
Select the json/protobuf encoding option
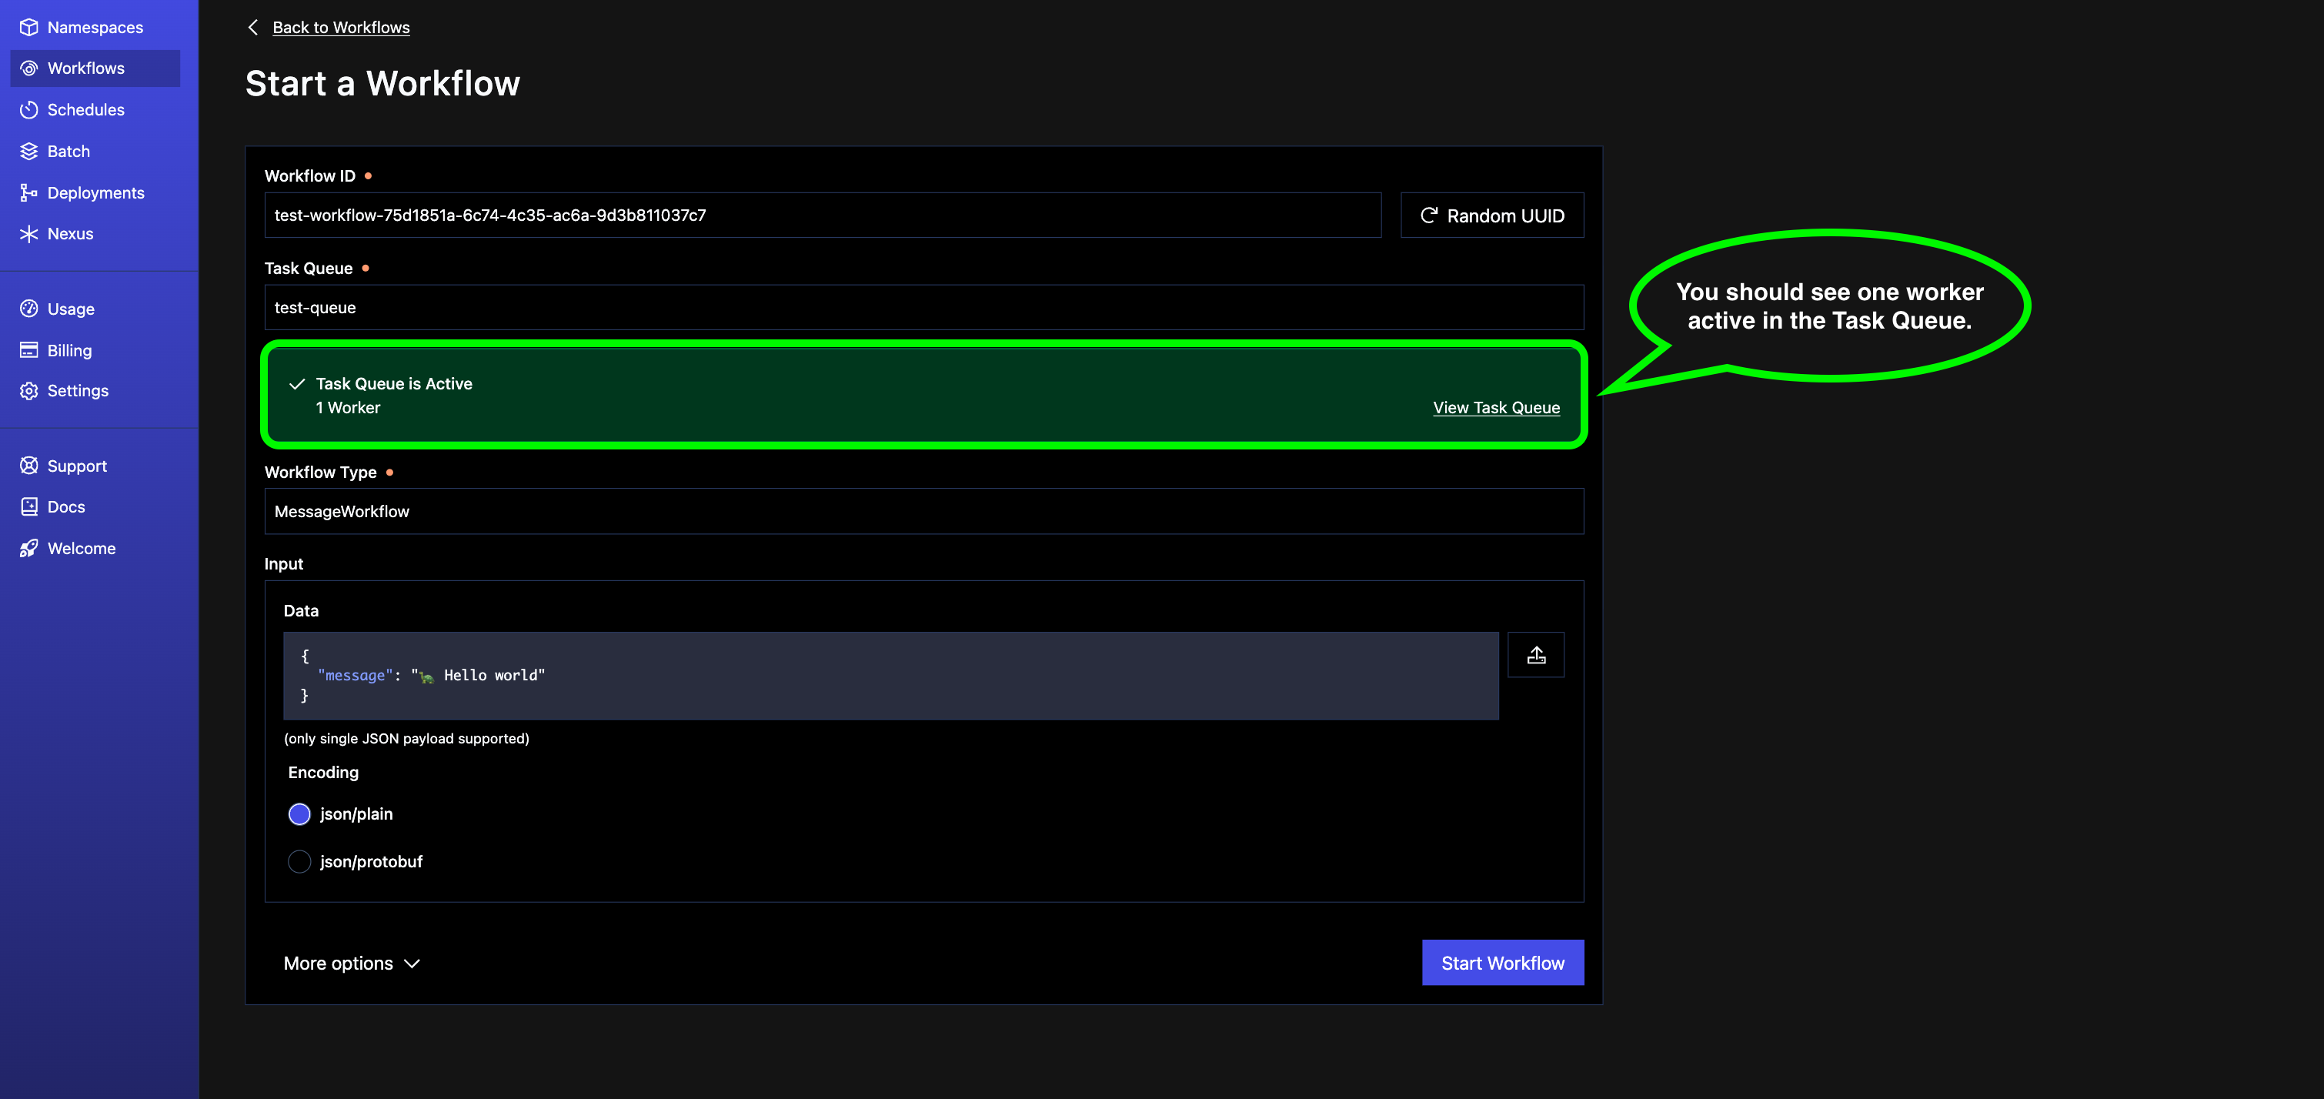coord(299,860)
